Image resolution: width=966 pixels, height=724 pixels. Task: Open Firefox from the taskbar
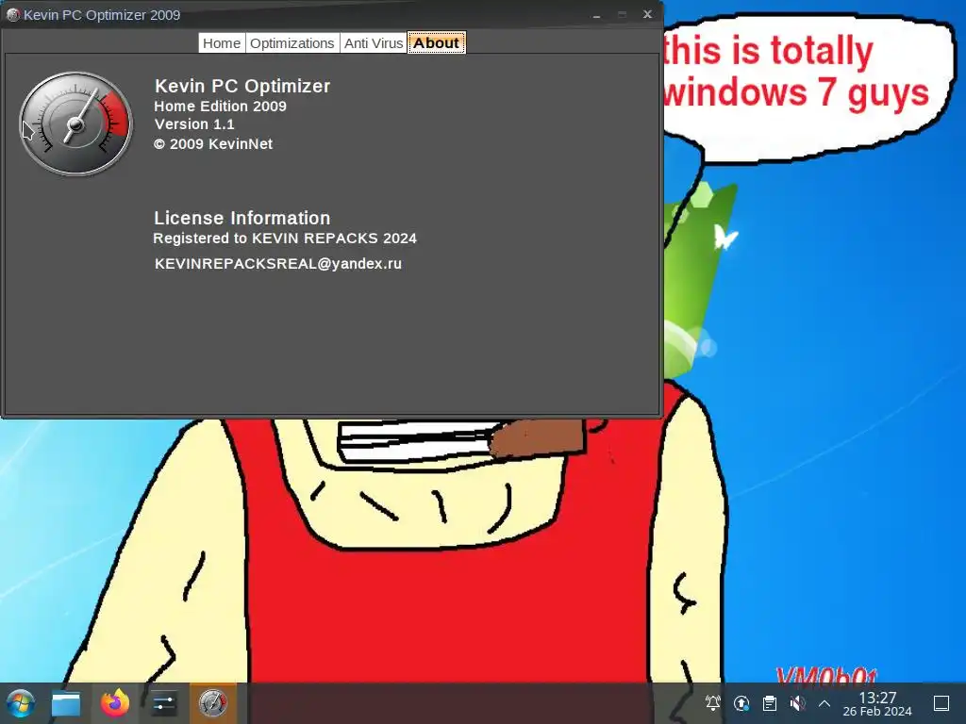(115, 703)
